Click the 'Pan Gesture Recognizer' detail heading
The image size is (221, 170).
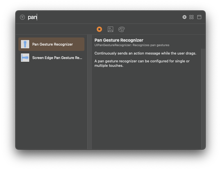(x=119, y=40)
